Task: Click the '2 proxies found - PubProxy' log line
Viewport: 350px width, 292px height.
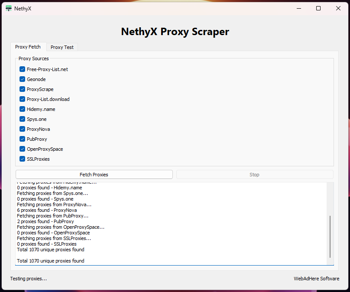Action: pos(45,221)
